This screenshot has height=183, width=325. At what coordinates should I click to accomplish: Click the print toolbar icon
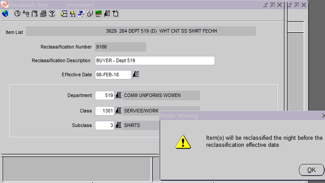pos(43,14)
